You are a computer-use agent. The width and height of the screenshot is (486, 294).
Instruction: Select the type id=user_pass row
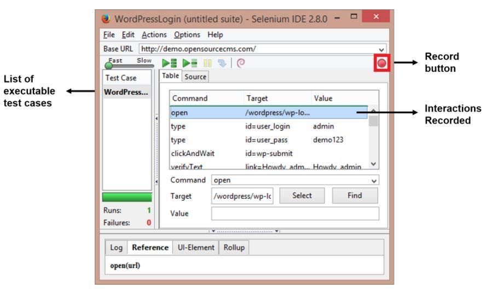tap(269, 140)
